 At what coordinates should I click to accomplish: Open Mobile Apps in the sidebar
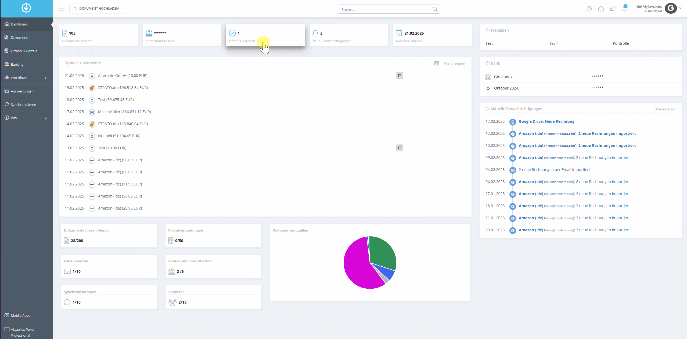point(26,315)
